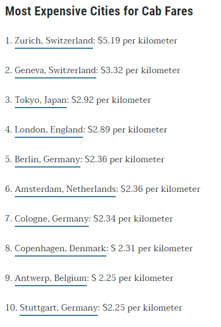Screen dimensions: 221x327
Task: Open the Copenhagen, Denmark link
Action: click(x=60, y=249)
